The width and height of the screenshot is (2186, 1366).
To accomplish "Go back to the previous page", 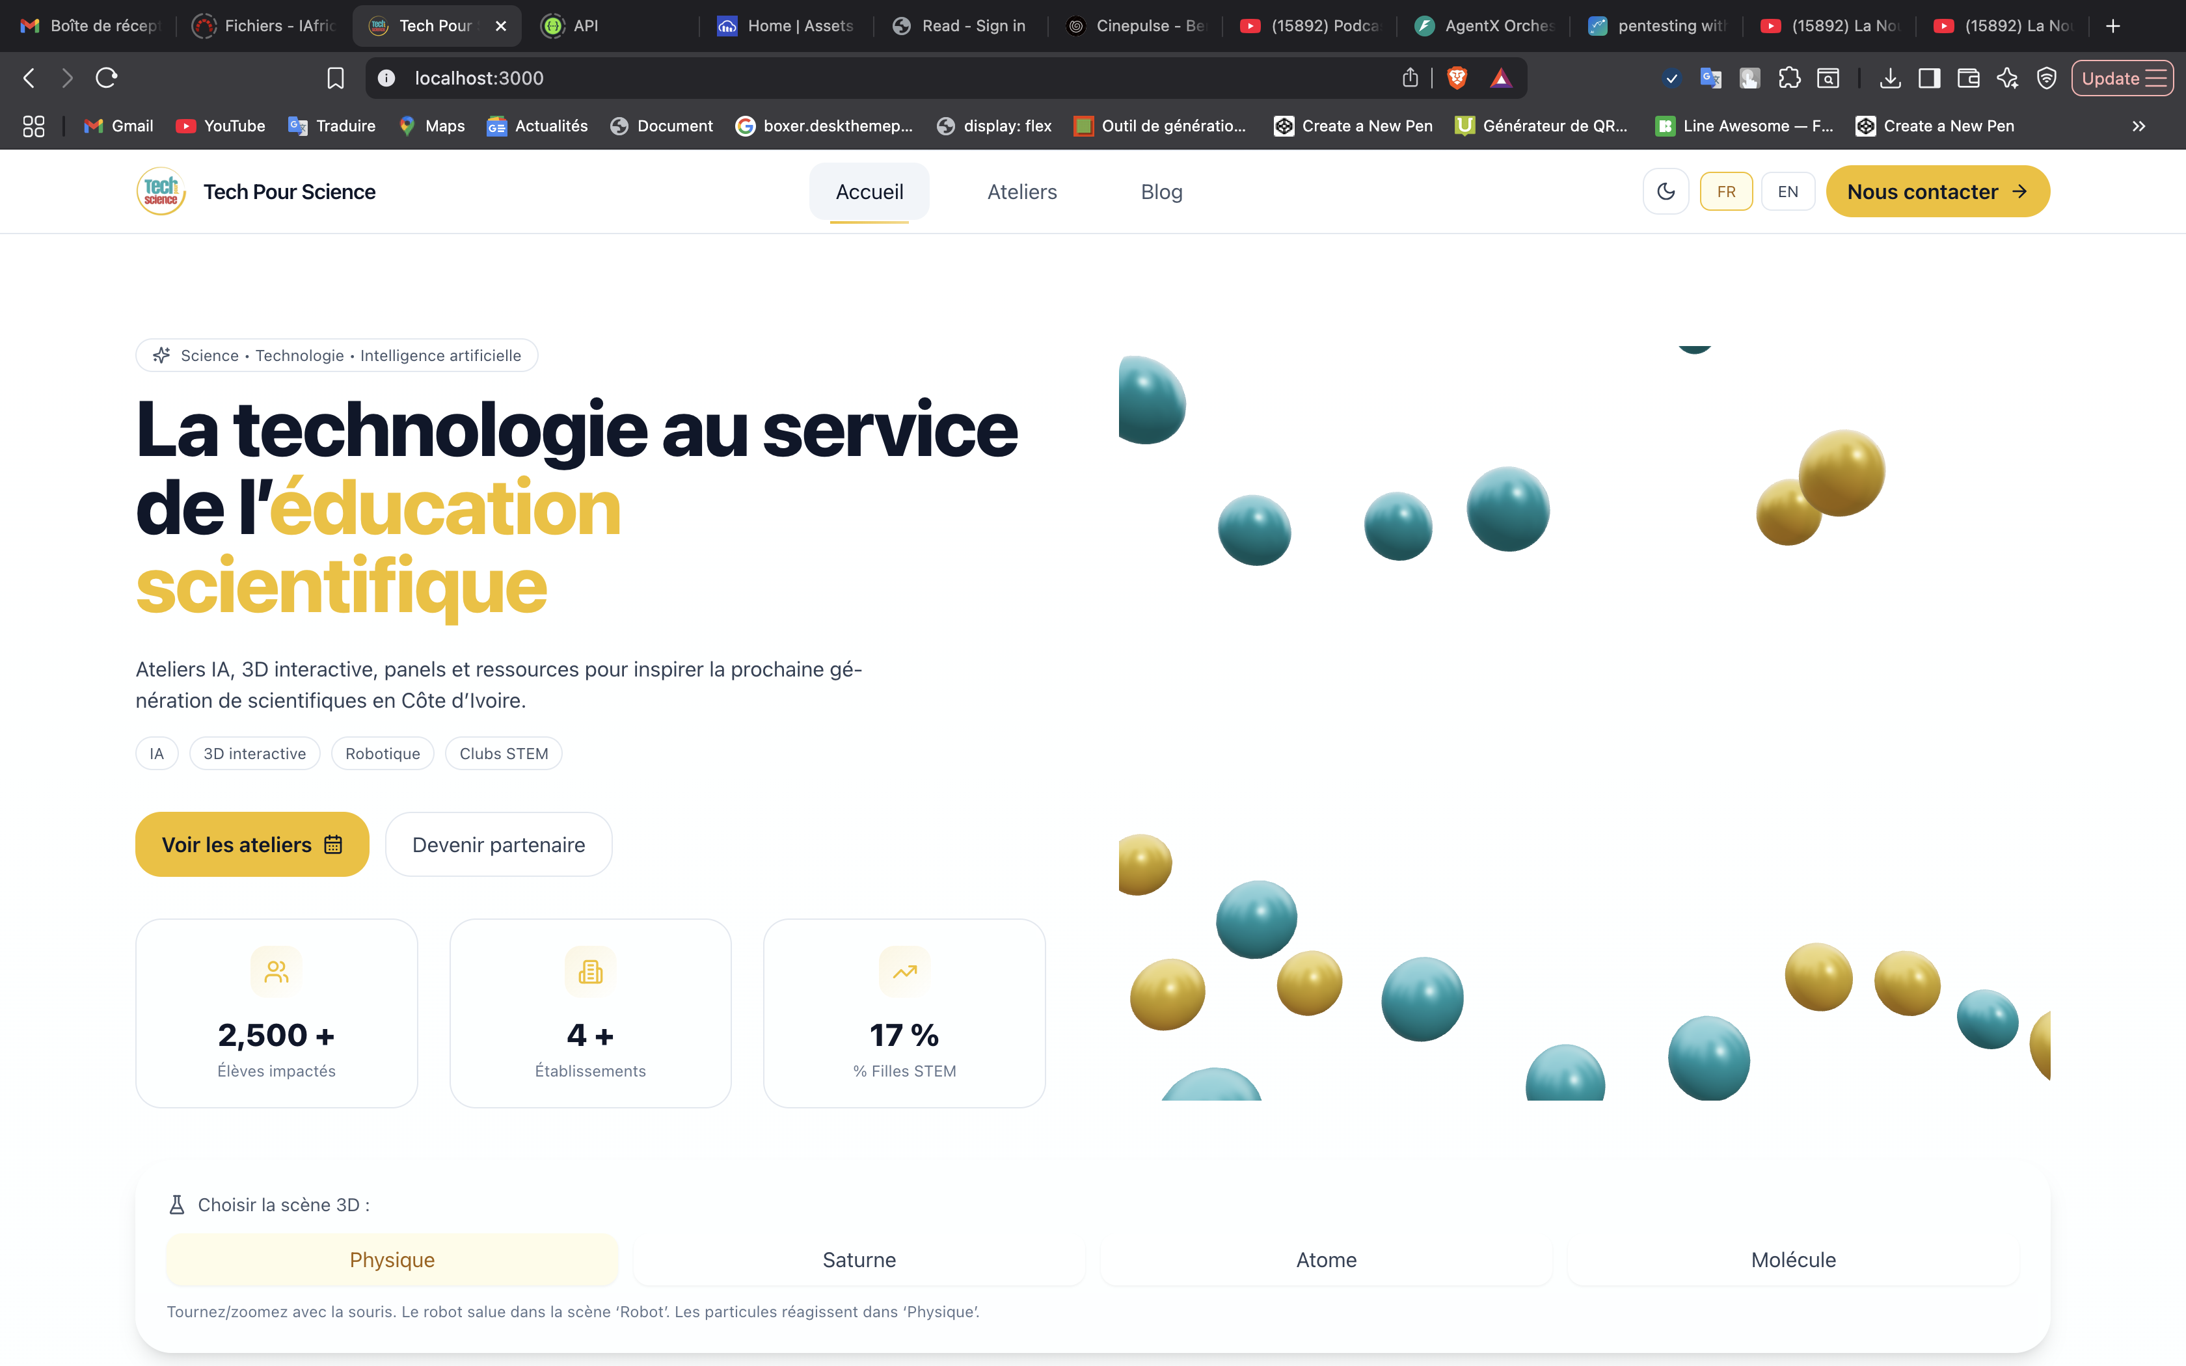I will click(29, 77).
